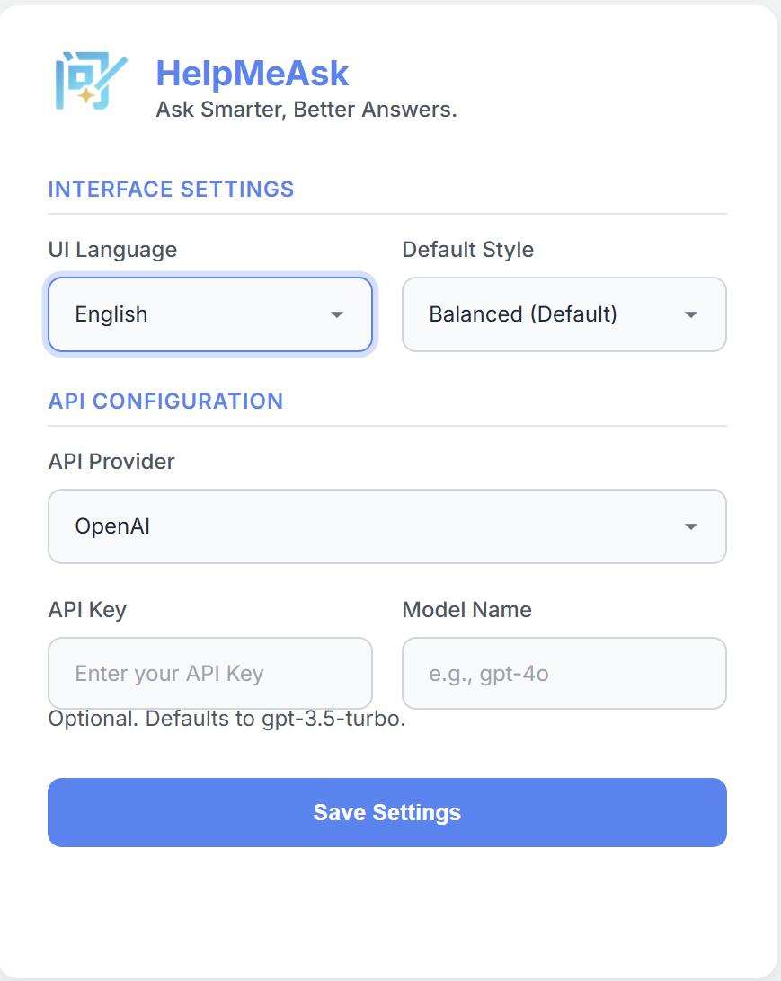This screenshot has width=781, height=981.
Task: Click the Interface Settings section heading
Action: (171, 189)
